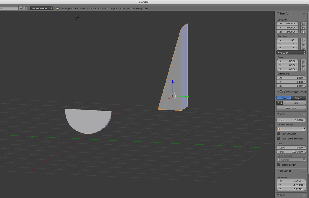
Task: Click the New Layer button
Action: pos(291,108)
